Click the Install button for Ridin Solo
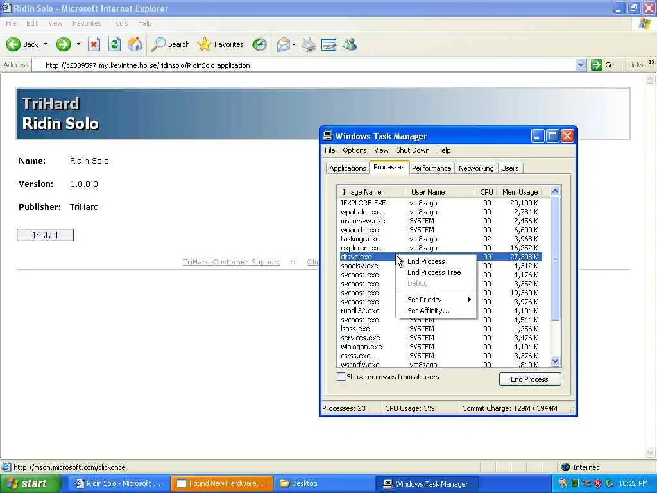The width and height of the screenshot is (657, 493). coord(46,235)
